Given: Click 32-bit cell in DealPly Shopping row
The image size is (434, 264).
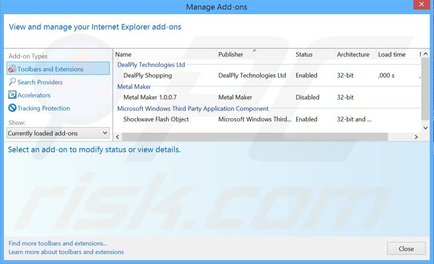Looking at the screenshot, I should coord(345,75).
